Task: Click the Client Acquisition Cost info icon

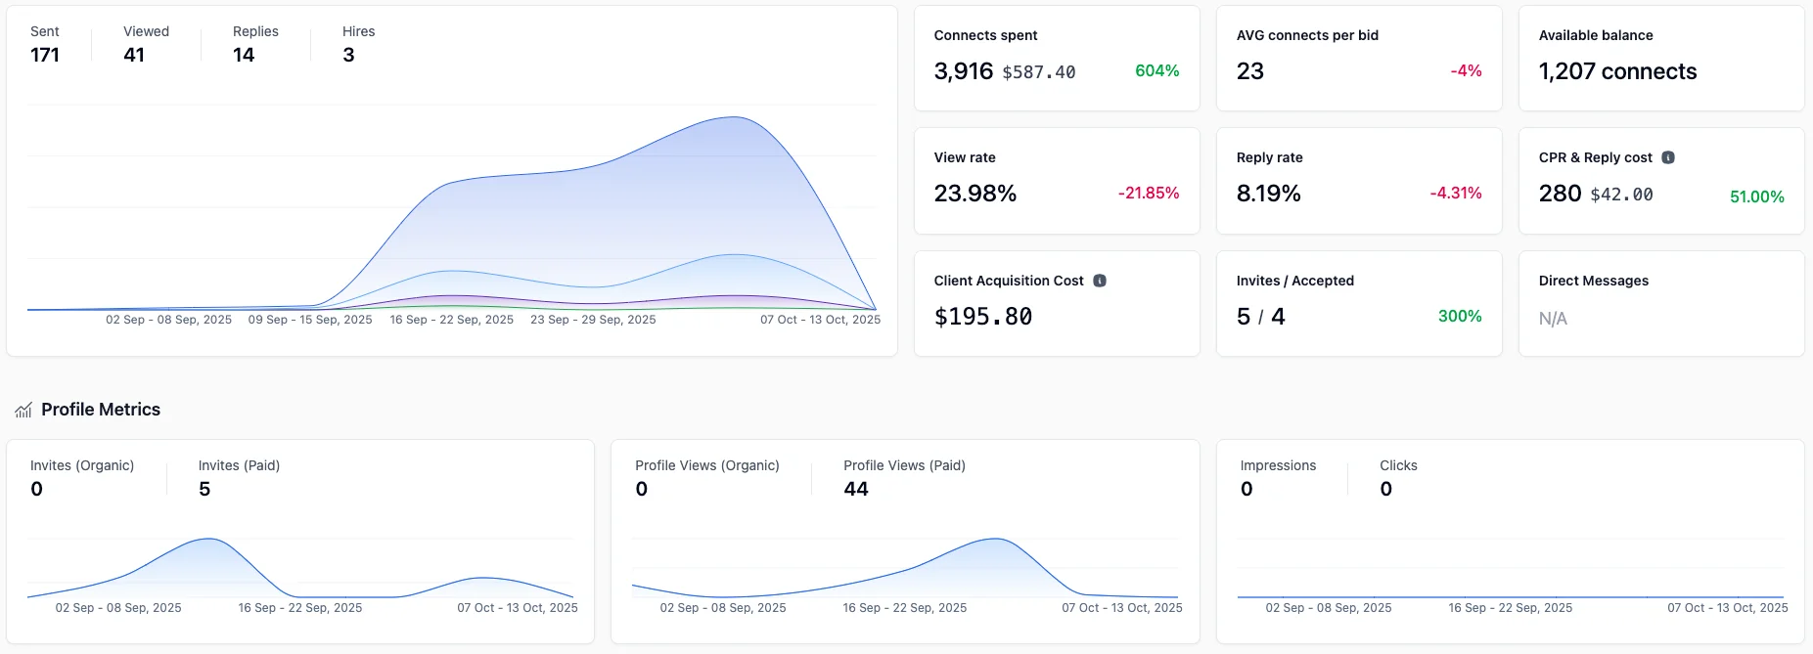Action: coord(1100,281)
